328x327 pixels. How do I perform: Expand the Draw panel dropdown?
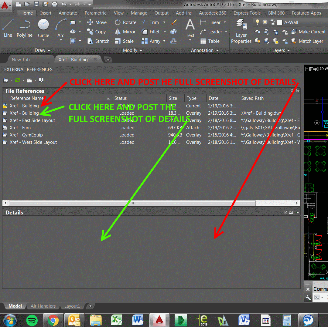[x=43, y=50]
